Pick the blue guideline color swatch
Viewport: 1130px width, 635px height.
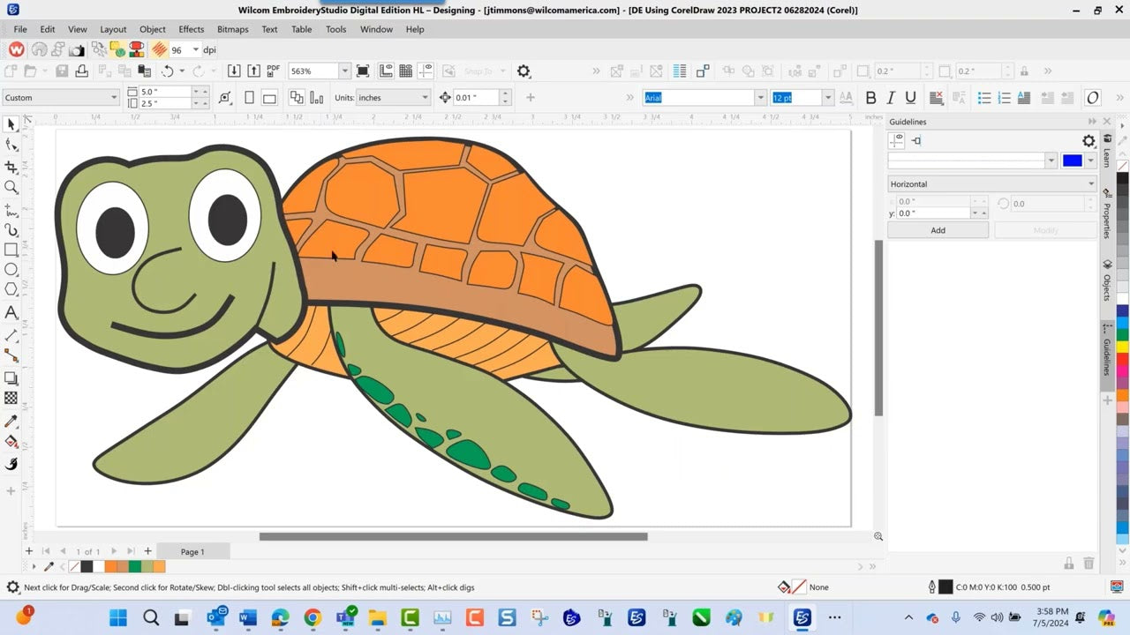[x=1071, y=161]
